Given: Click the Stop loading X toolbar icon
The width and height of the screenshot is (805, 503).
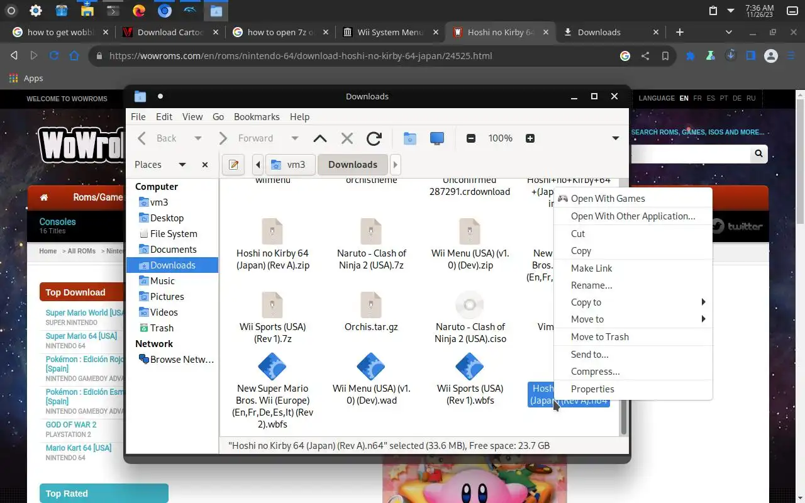Looking at the screenshot, I should (x=347, y=138).
